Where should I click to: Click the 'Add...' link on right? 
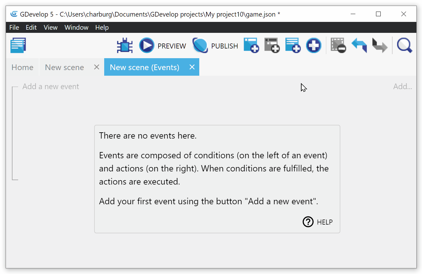click(x=402, y=87)
